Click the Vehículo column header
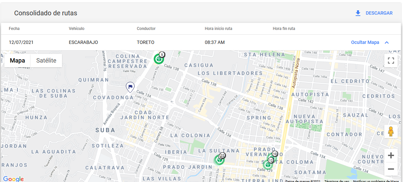This screenshot has height=182, width=403. [x=76, y=29]
